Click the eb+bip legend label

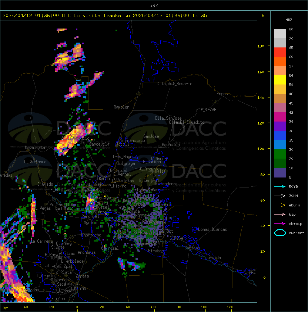tap(295, 224)
